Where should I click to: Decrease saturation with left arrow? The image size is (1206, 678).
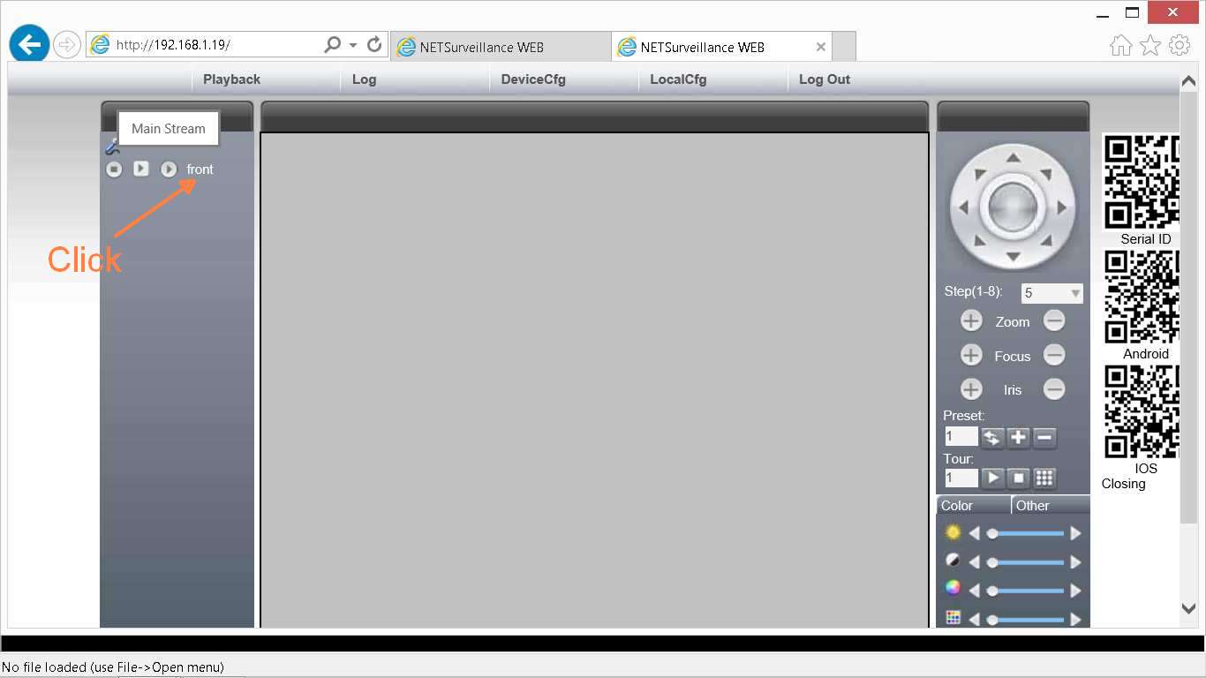(x=974, y=591)
